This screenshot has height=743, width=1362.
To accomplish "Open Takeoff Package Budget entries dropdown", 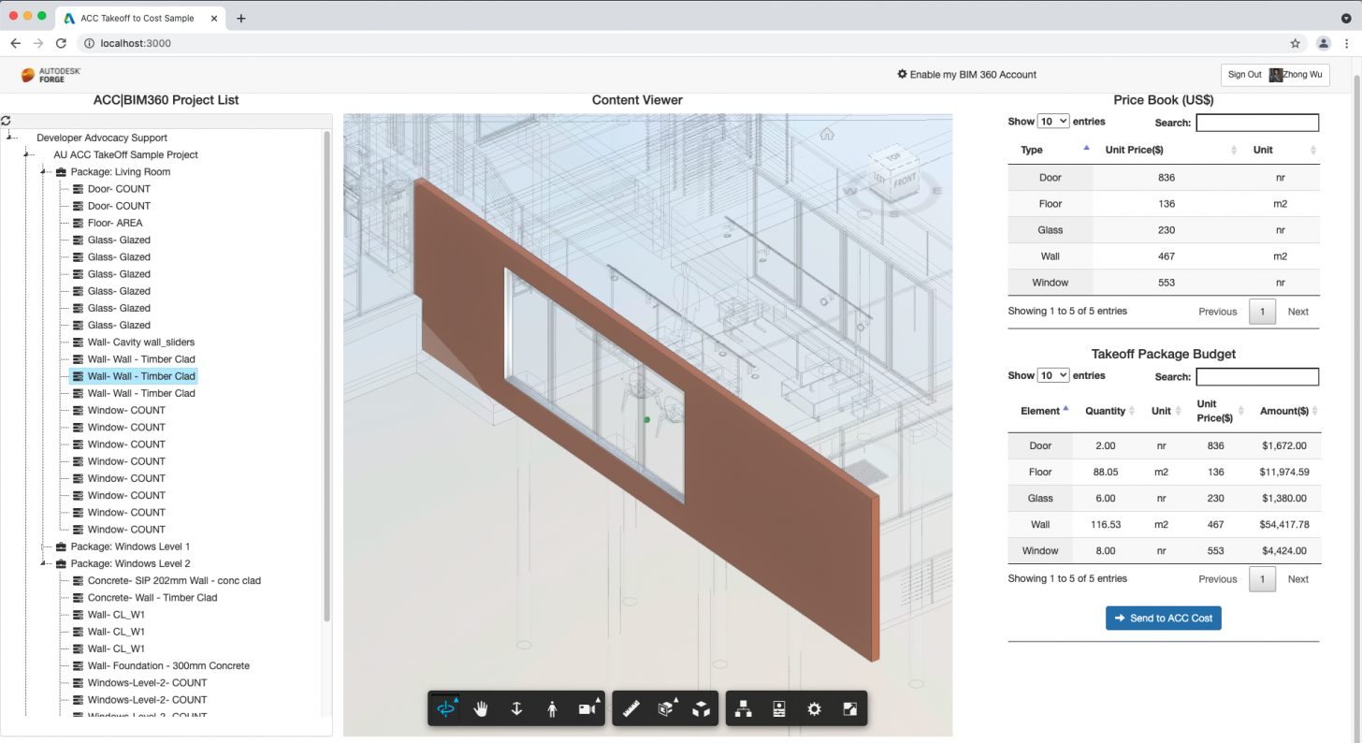I will (1053, 375).
